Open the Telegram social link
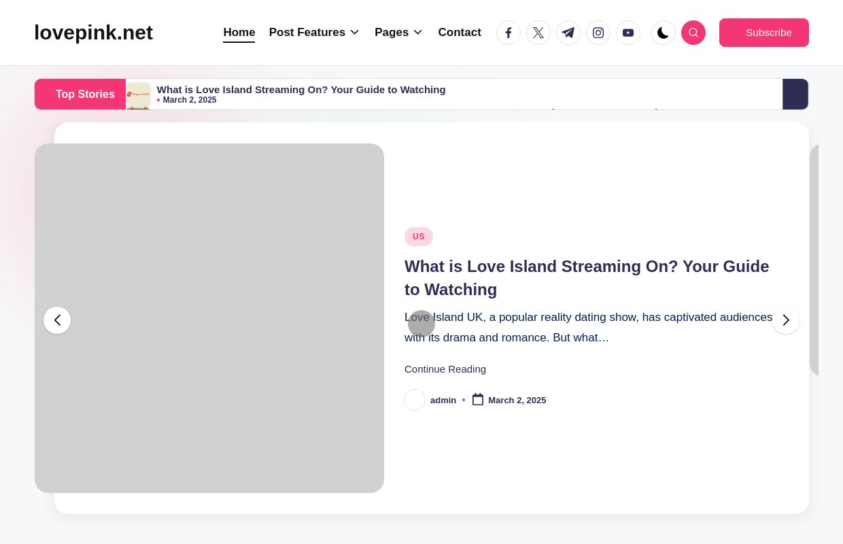Viewport: 843px width, 544px height. point(568,33)
